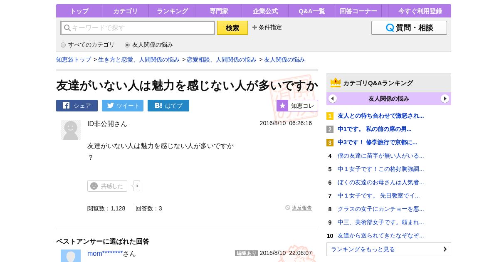Click the 2016/8/10 06:26:16 timestamp

tap(286, 124)
